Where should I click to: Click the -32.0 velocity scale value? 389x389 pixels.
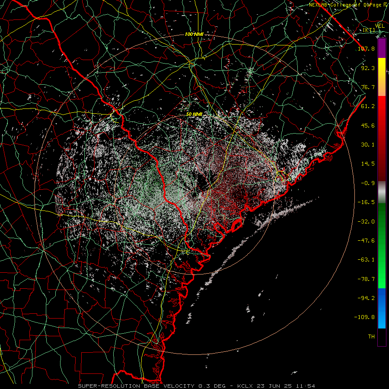coord(366,222)
